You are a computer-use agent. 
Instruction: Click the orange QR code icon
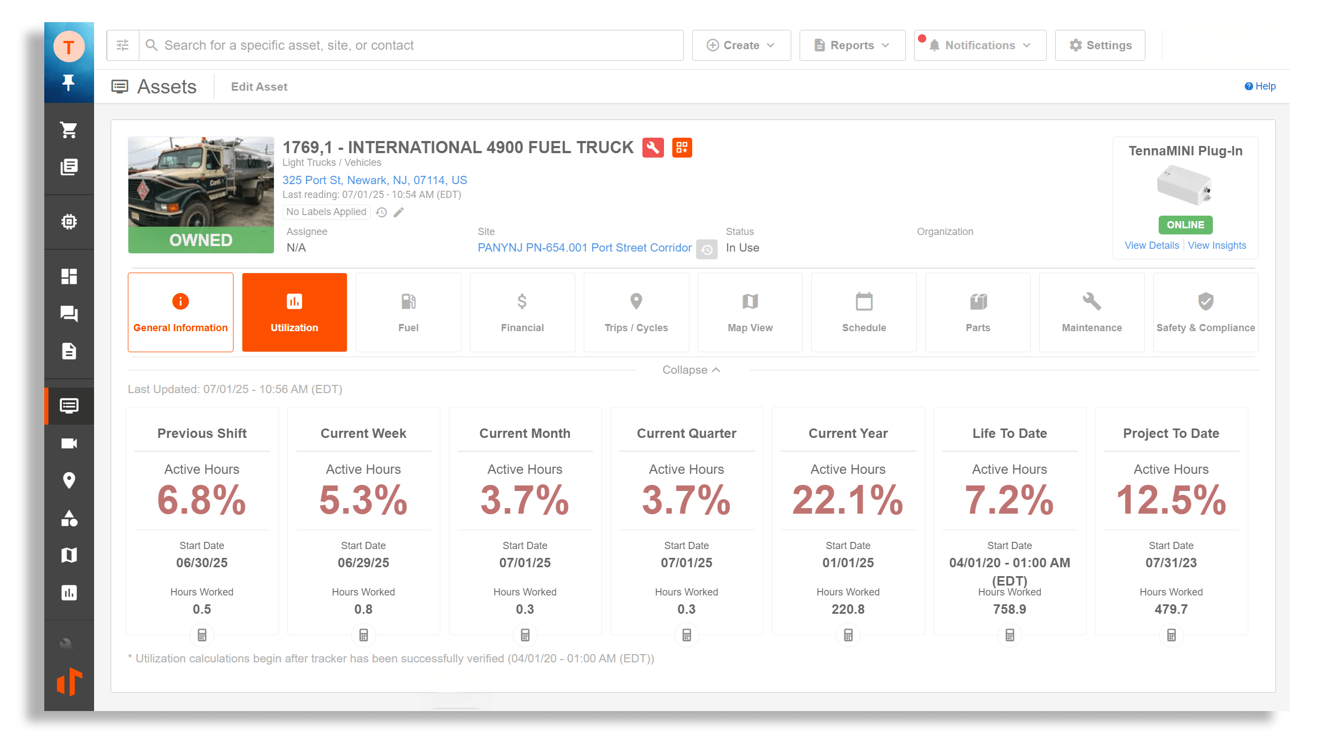pyautogui.click(x=682, y=148)
